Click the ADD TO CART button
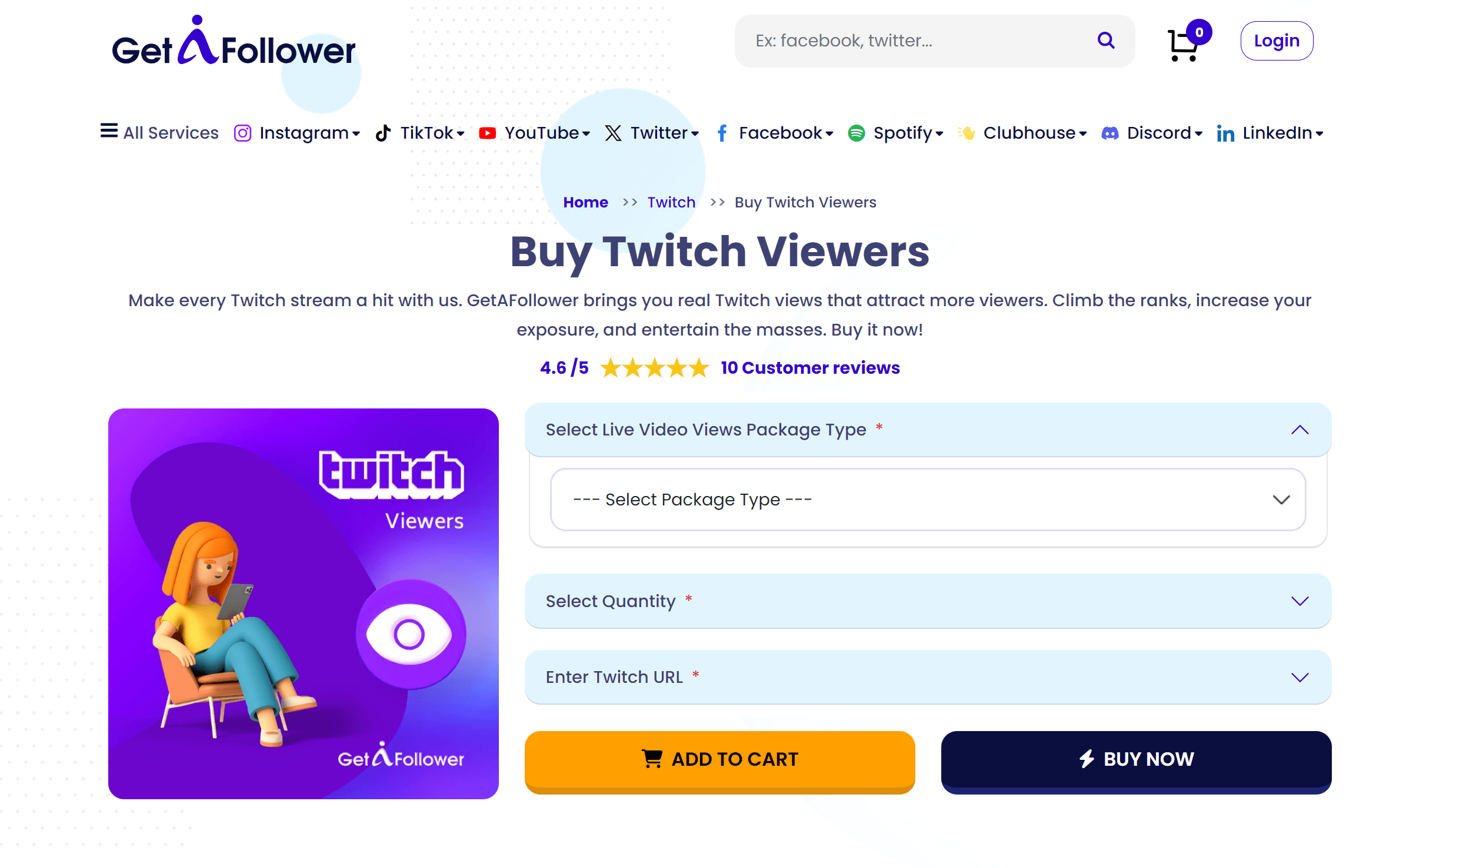 (719, 762)
